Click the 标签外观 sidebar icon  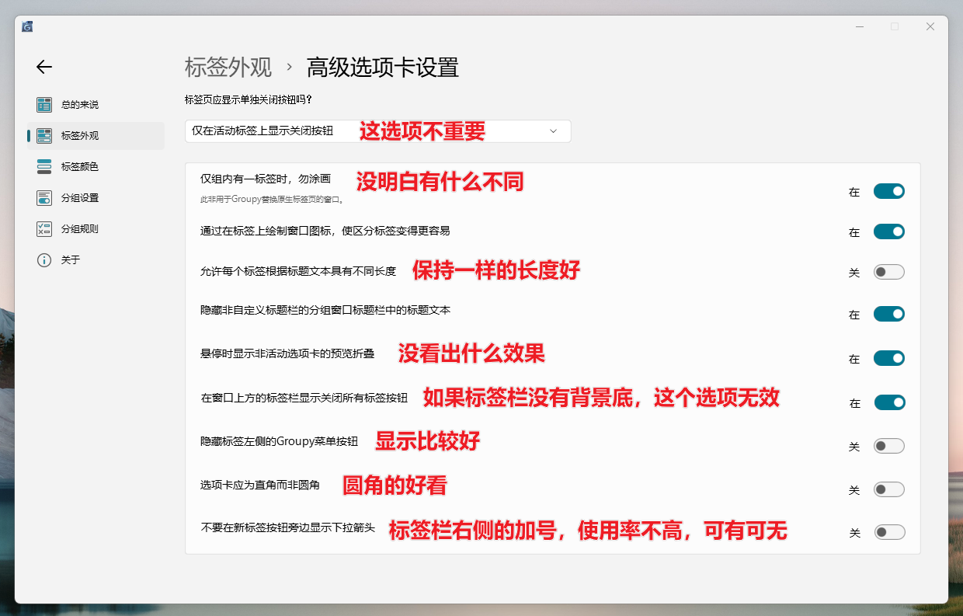[x=44, y=136]
